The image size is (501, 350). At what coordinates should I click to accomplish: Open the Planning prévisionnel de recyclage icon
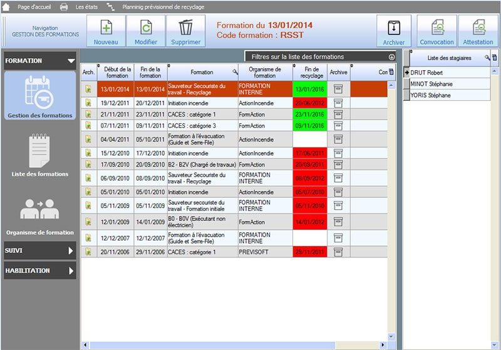111,7
